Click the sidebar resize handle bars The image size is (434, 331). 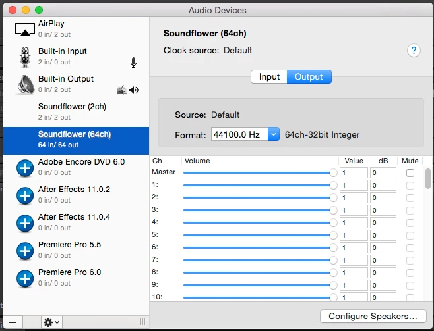coord(142,322)
